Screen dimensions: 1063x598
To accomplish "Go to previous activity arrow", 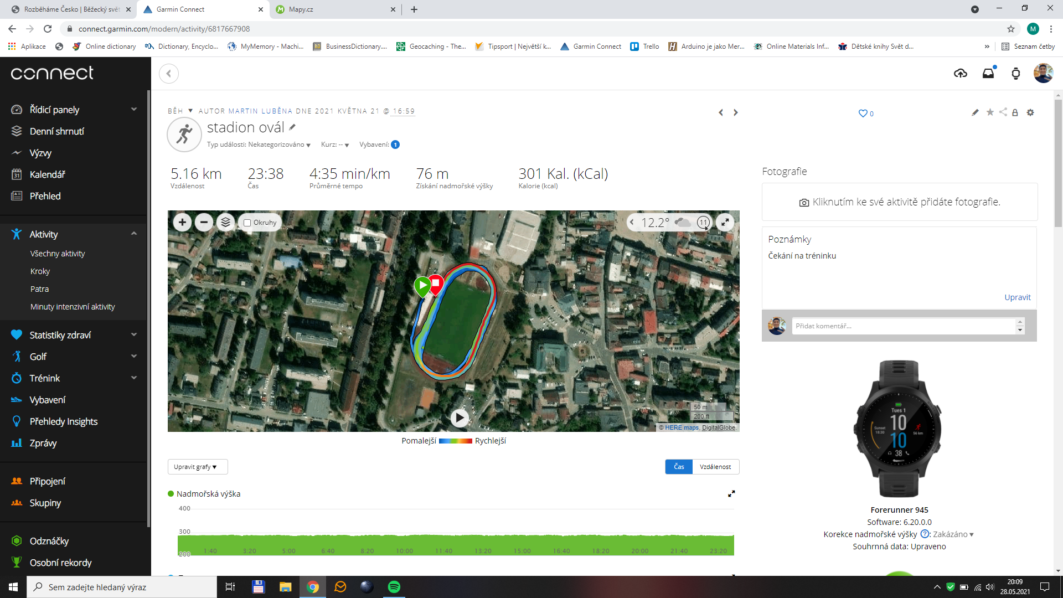I will 721,112.
